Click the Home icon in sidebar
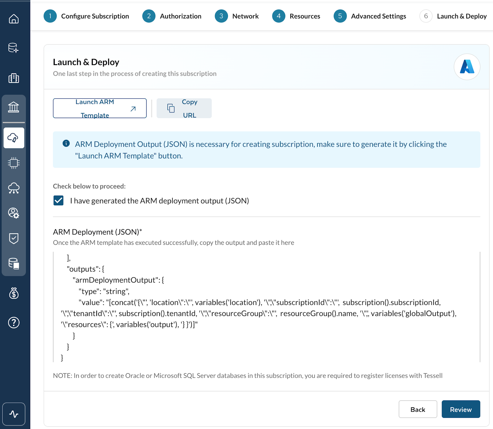Image resolution: width=493 pixels, height=429 pixels. pos(14,19)
